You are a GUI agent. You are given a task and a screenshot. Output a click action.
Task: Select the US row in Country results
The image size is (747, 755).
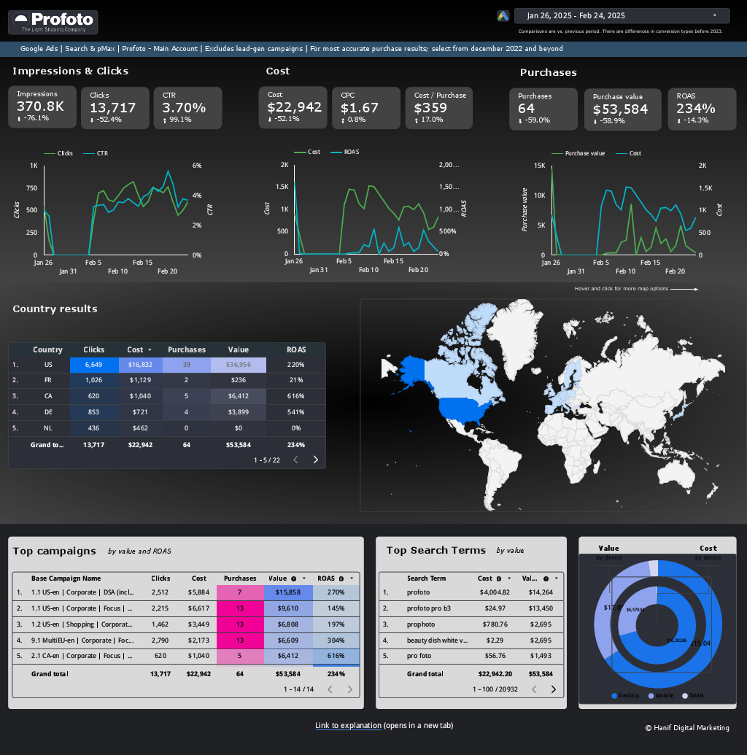click(48, 365)
